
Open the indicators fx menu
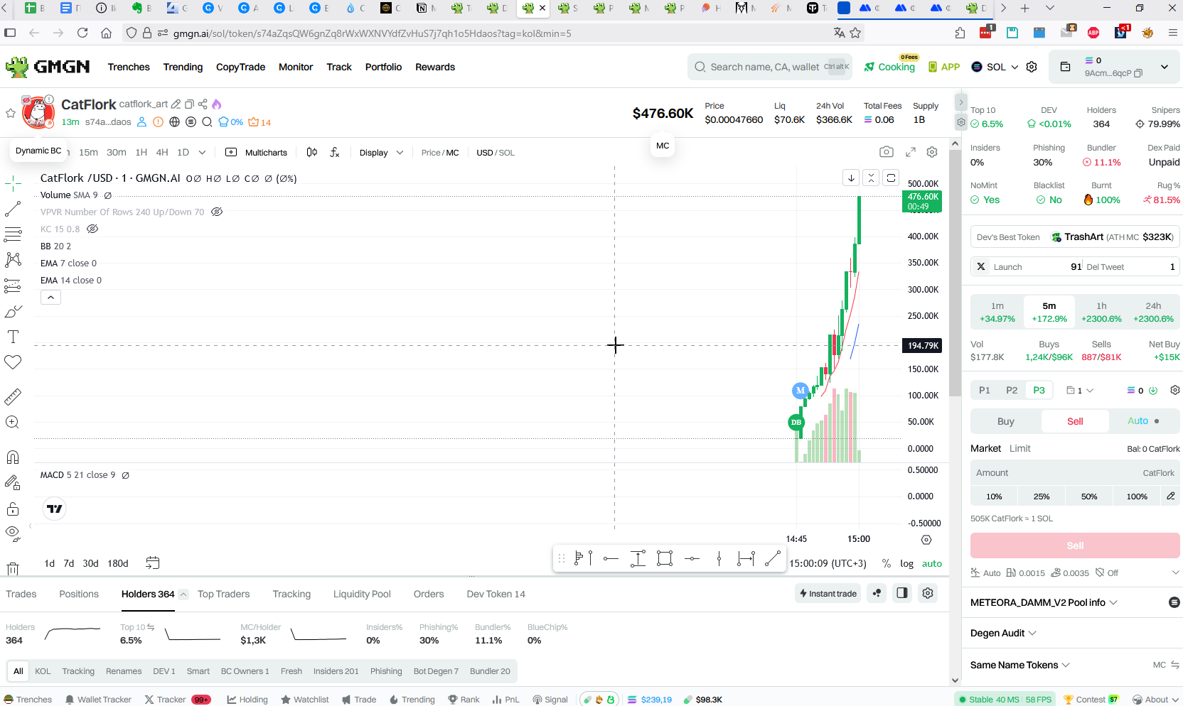tap(335, 152)
